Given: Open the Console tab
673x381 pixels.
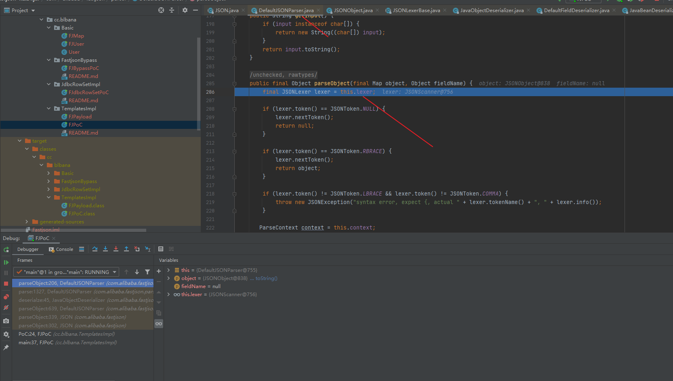Looking at the screenshot, I should [61, 249].
